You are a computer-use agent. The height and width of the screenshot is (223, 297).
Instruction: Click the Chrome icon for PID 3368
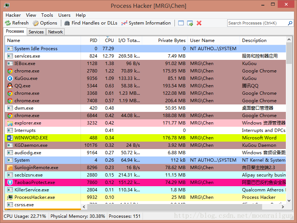click(x=10, y=93)
